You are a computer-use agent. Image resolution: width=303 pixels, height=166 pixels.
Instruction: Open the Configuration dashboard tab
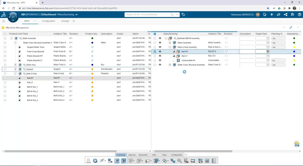[x=49, y=21]
